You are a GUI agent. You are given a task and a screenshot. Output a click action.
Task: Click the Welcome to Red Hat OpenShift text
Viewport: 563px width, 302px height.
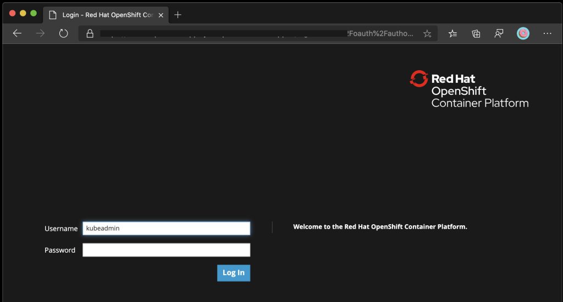coord(380,226)
